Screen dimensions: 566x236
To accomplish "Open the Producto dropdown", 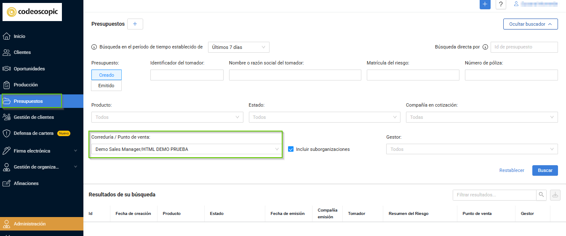I will click(167, 117).
